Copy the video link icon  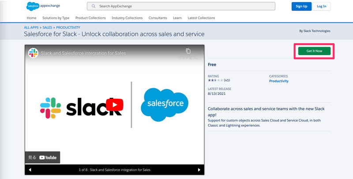(188, 51)
